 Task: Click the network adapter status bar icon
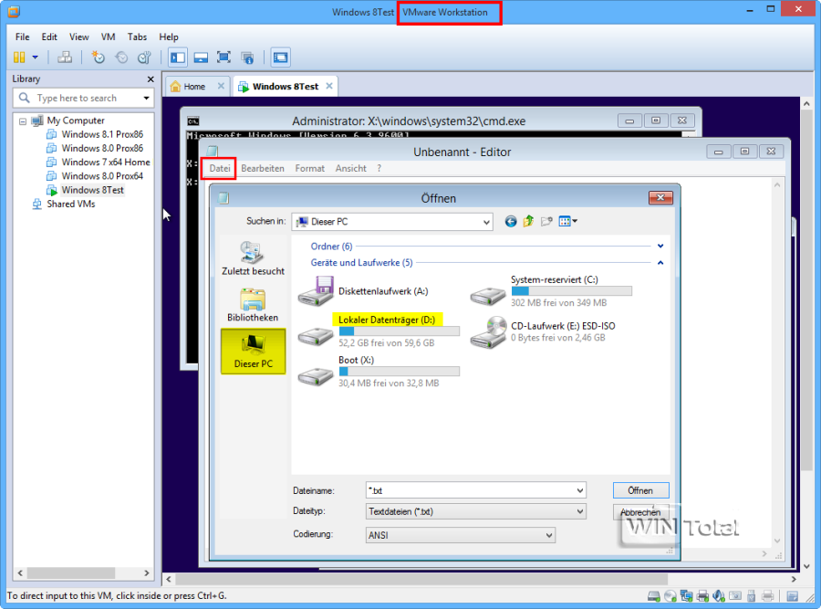tap(686, 595)
